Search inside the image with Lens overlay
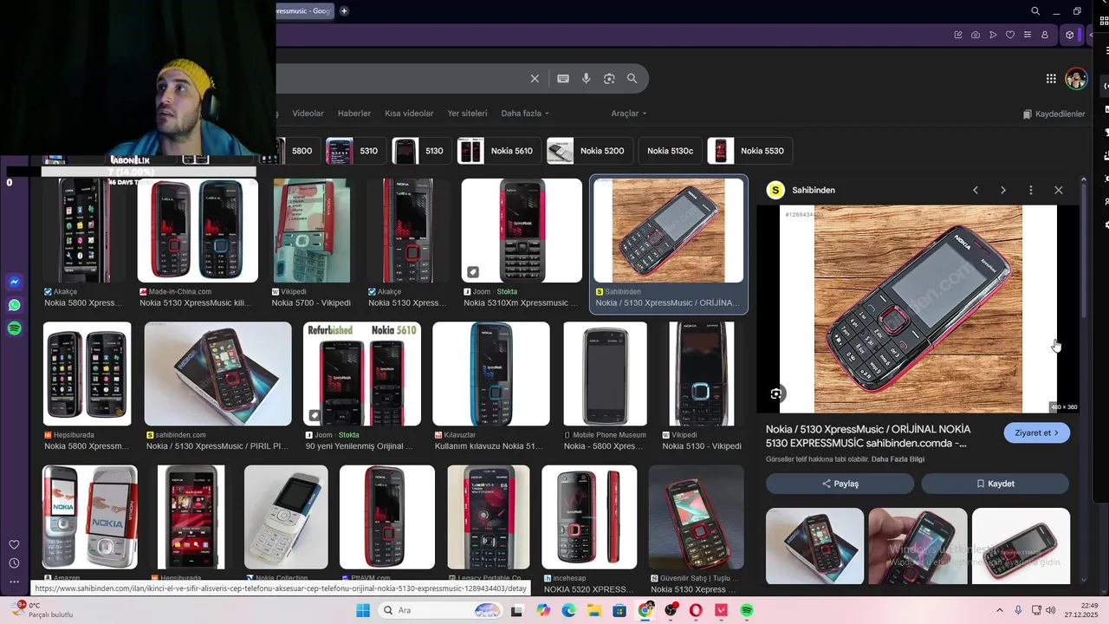The image size is (1109, 624). tap(776, 393)
